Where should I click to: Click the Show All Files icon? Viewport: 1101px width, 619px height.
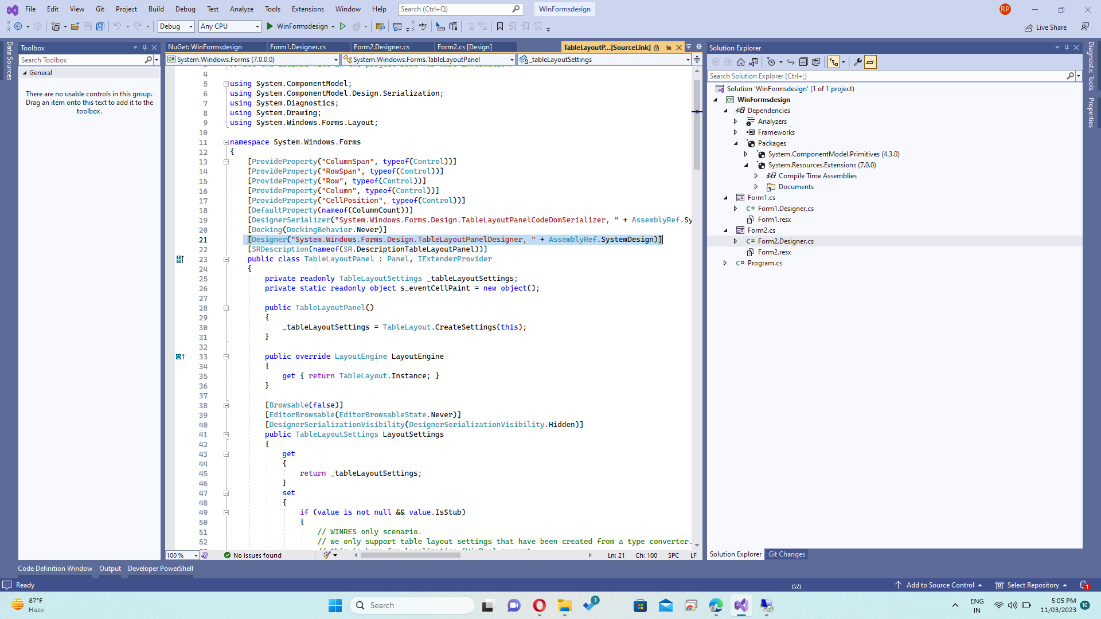(816, 62)
